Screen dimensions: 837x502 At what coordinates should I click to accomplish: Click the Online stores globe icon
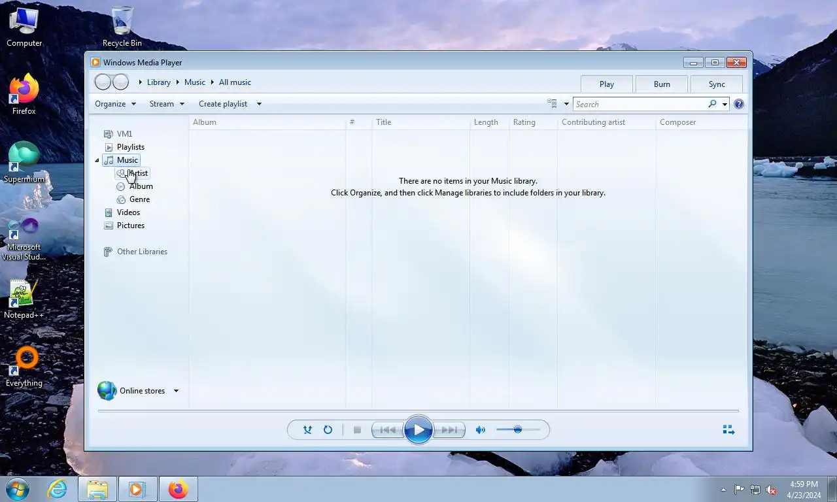coord(107,391)
